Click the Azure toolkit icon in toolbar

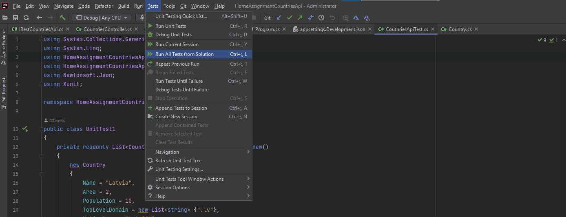[356, 18]
